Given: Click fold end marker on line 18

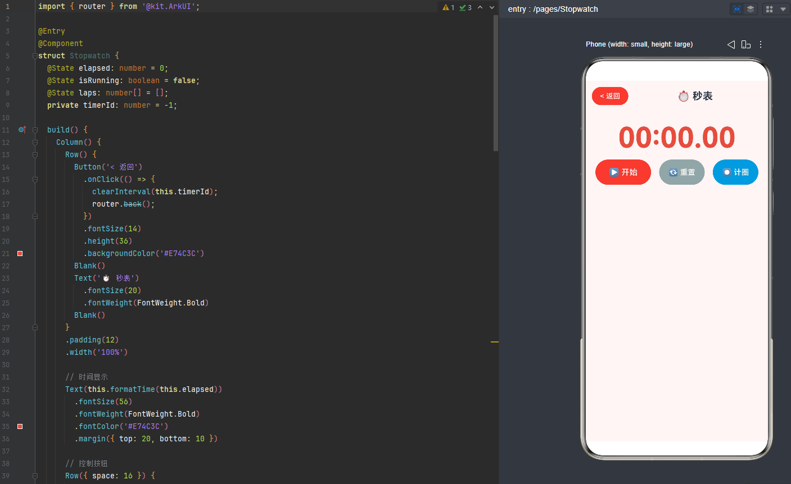Looking at the screenshot, I should tap(35, 216).
